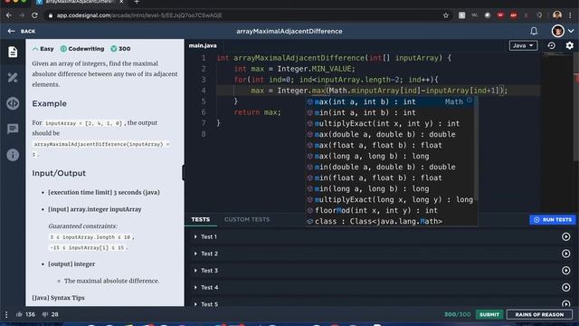Switch to the CUSTOM TESTS tab
Screen dimensions: 579x326
(x=247, y=219)
